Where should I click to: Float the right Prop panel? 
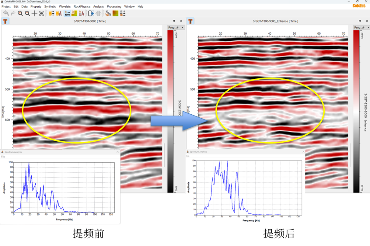[x=363, y=27]
